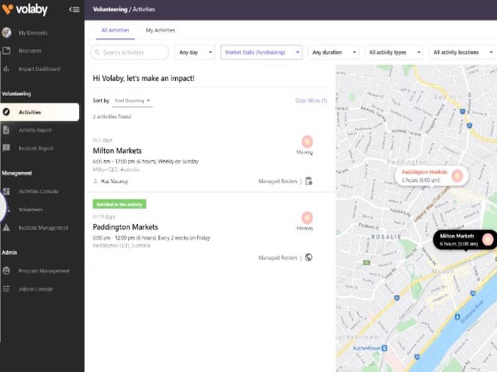Image resolution: width=497 pixels, height=372 pixels.
Task: Click 'In 2 days' text
Action: 103,140
